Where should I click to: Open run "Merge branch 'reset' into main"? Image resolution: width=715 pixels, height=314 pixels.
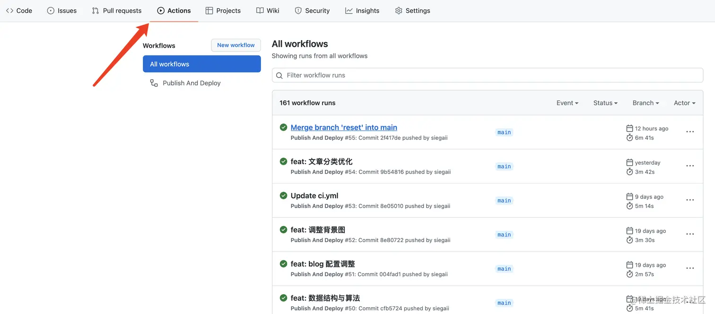click(x=344, y=127)
